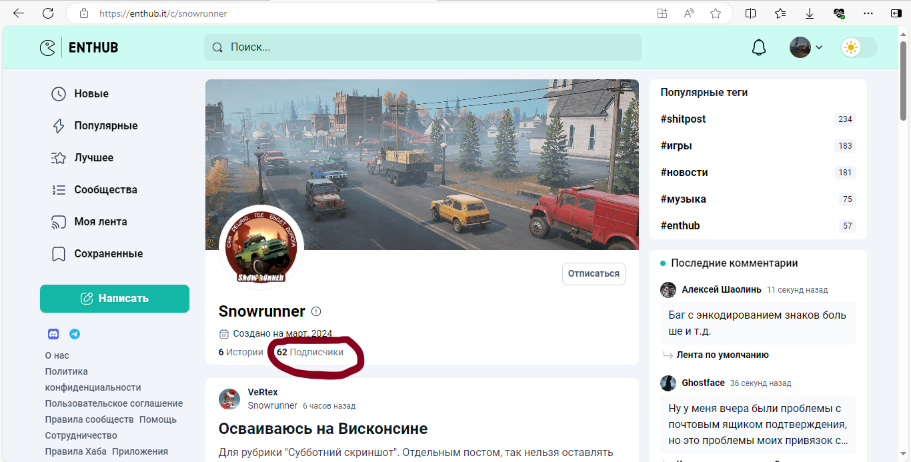Screen dimensions: 911x462
Task: Expand the user profile avatar menu
Action: (x=806, y=47)
